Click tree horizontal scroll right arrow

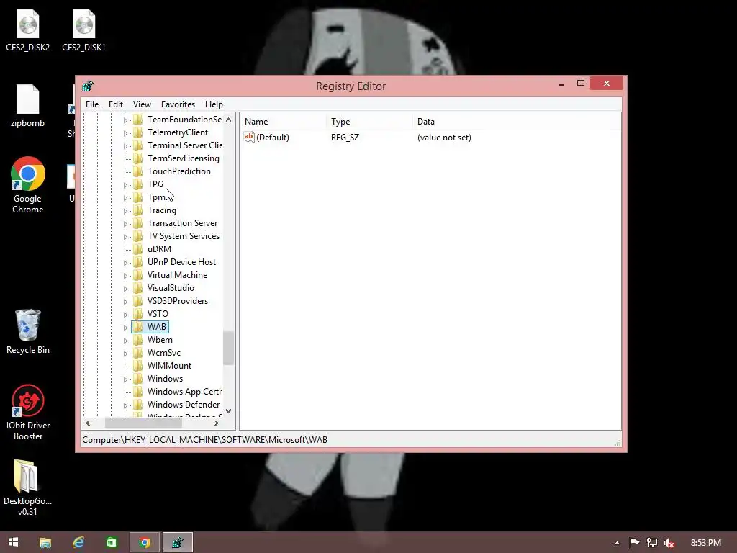[x=217, y=423]
